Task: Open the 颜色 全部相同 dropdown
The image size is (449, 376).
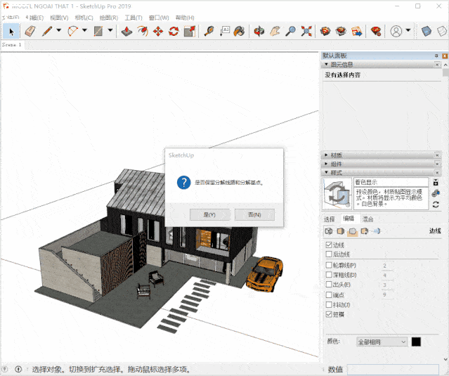Action: [382, 342]
